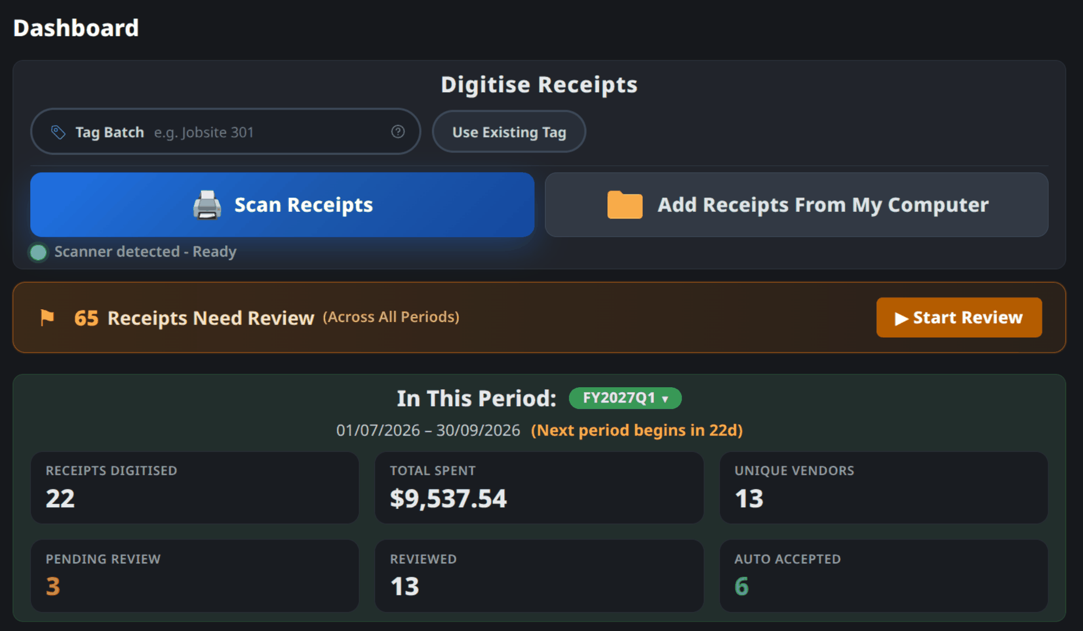Click the Scanner detected - Ready status text

145,252
